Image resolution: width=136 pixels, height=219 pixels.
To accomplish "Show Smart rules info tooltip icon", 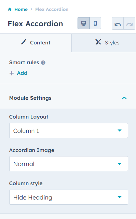I will pyautogui.click(x=43, y=63).
